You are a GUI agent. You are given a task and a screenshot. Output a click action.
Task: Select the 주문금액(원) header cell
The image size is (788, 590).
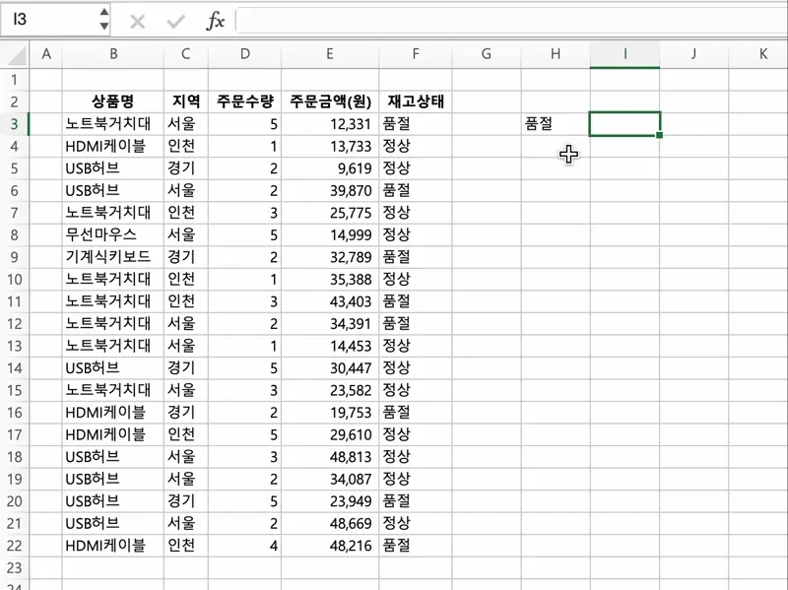[x=330, y=100]
